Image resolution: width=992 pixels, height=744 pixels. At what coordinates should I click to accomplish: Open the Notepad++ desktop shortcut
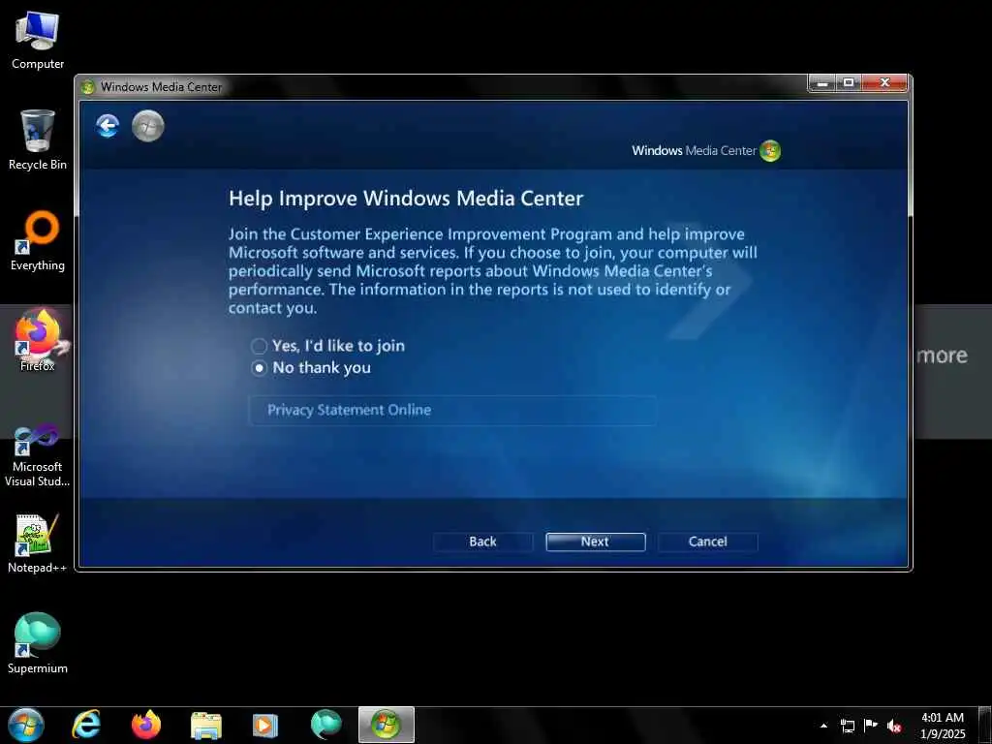pyautogui.click(x=38, y=543)
